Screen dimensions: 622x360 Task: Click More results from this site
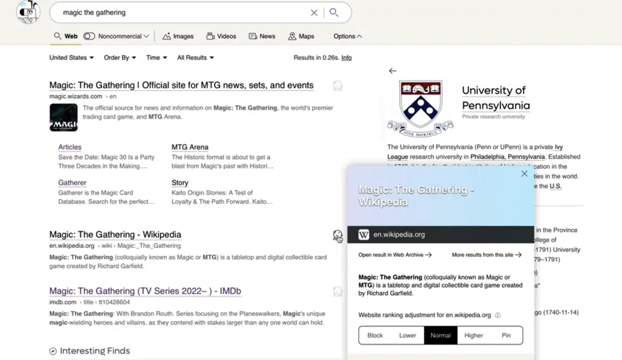point(486,255)
